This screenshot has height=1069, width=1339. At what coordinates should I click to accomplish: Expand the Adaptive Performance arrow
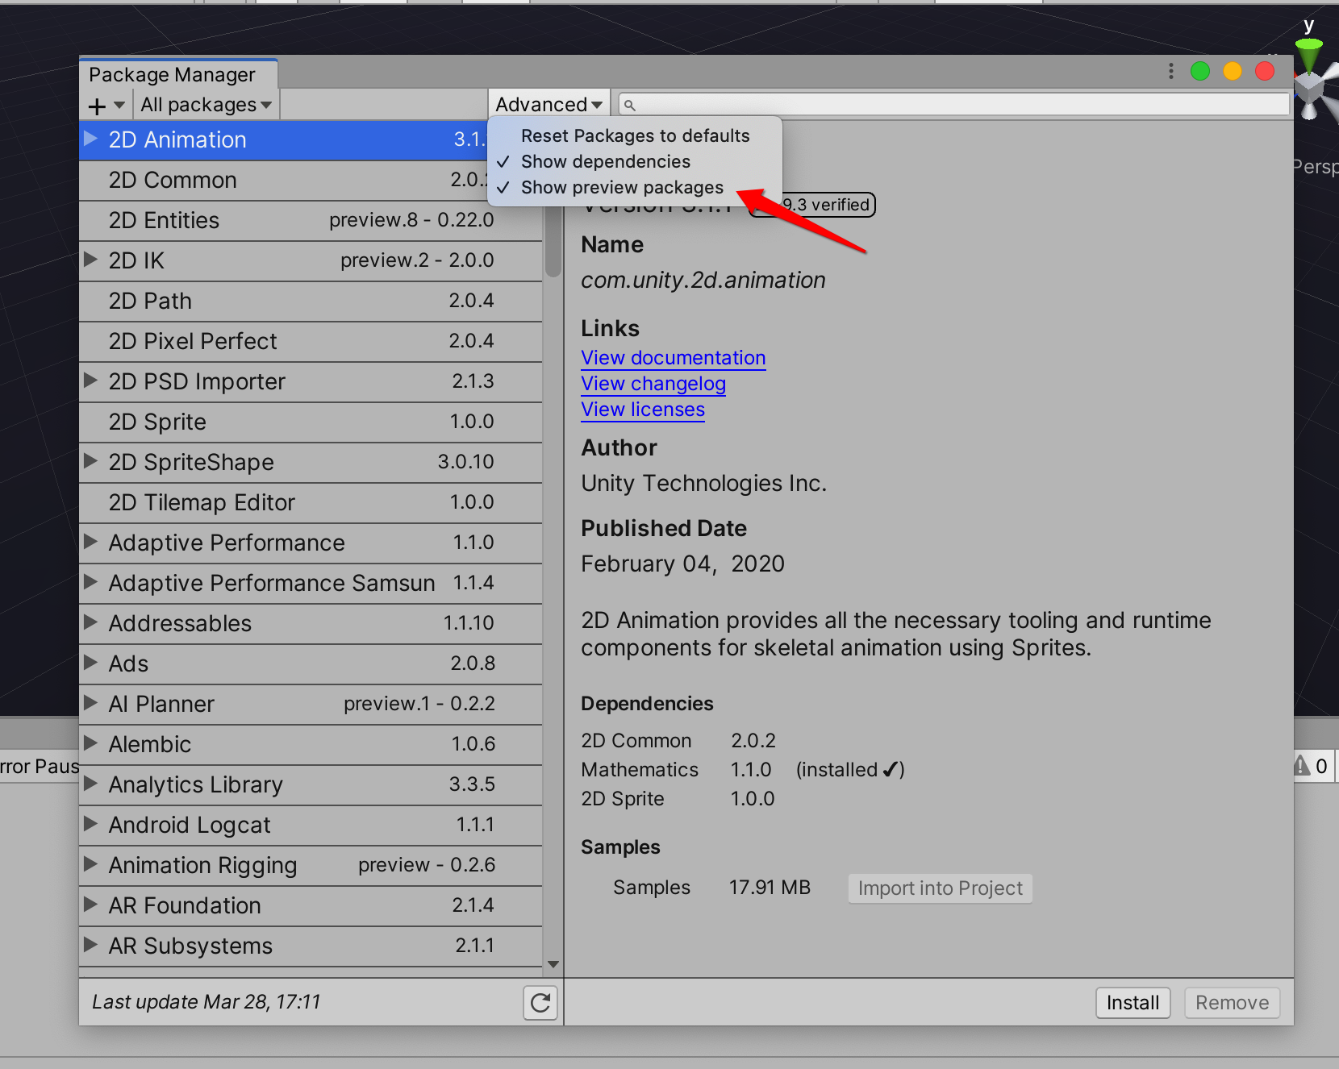(91, 542)
